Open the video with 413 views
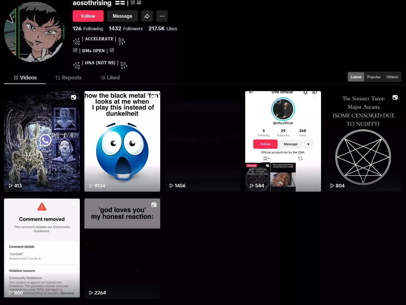 coord(42,141)
